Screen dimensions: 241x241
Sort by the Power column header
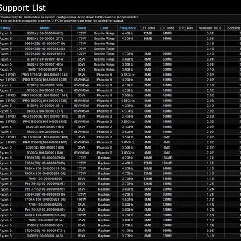point(81,28)
